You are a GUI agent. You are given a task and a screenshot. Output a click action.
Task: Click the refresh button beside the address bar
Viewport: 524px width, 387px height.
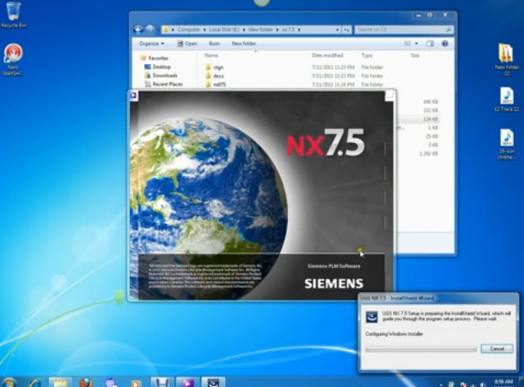[347, 30]
